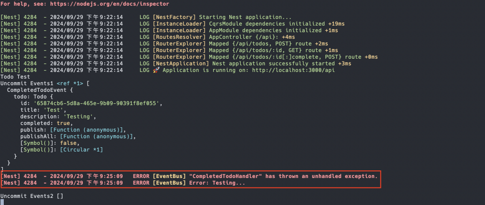
Task: Open the http://localhost:3000/api URL
Action: pyautogui.click(x=293, y=70)
